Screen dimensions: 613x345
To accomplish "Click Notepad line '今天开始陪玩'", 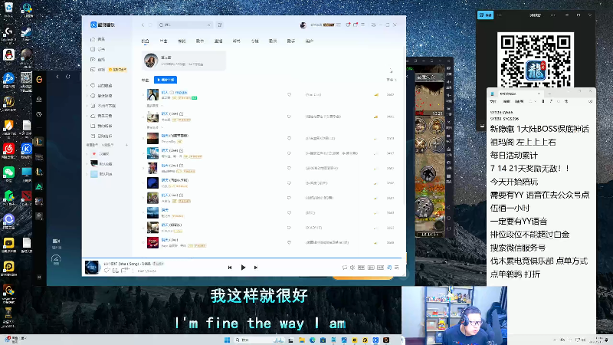I will (514, 182).
